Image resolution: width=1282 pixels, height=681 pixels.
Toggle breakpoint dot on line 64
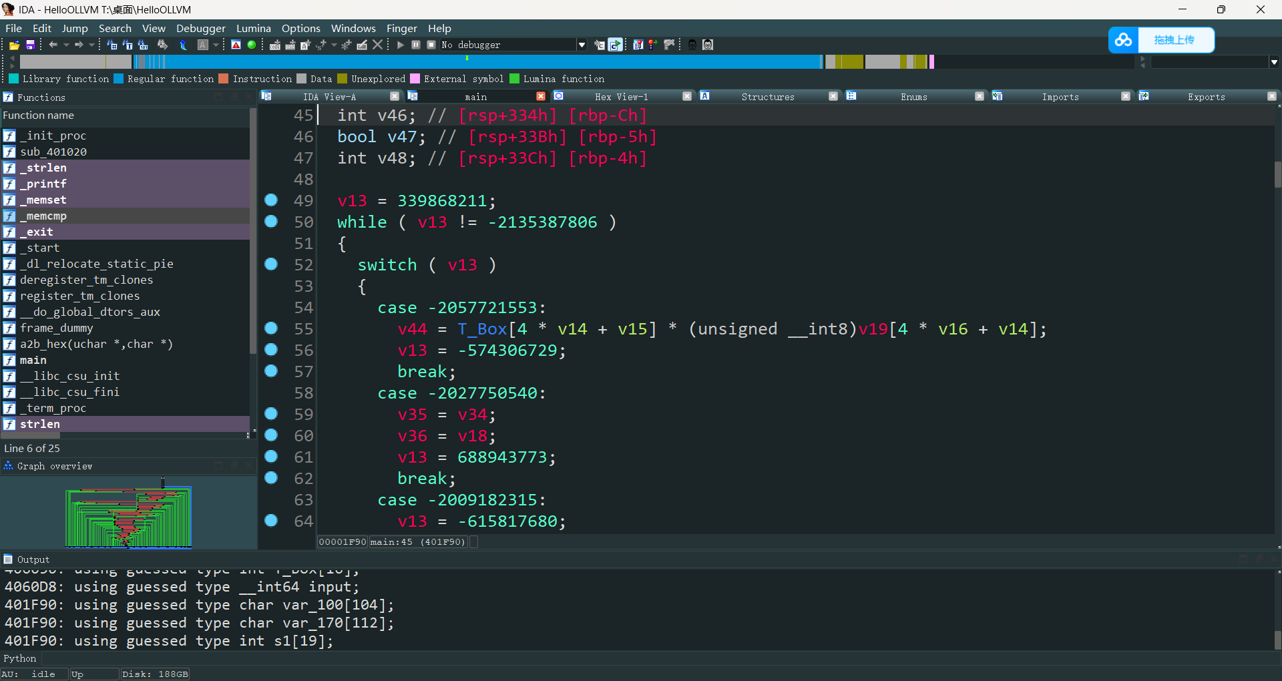271,520
